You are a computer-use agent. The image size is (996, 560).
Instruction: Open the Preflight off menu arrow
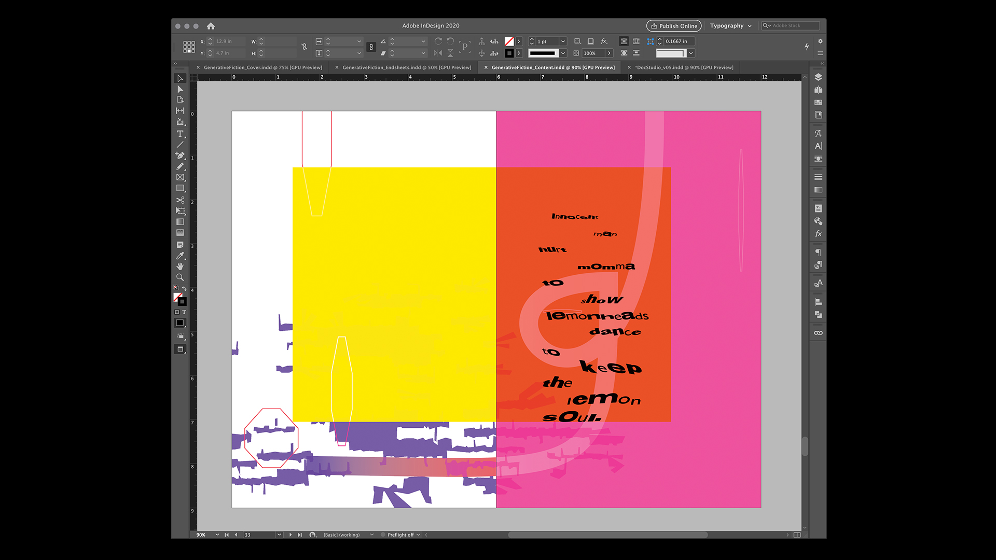point(418,535)
